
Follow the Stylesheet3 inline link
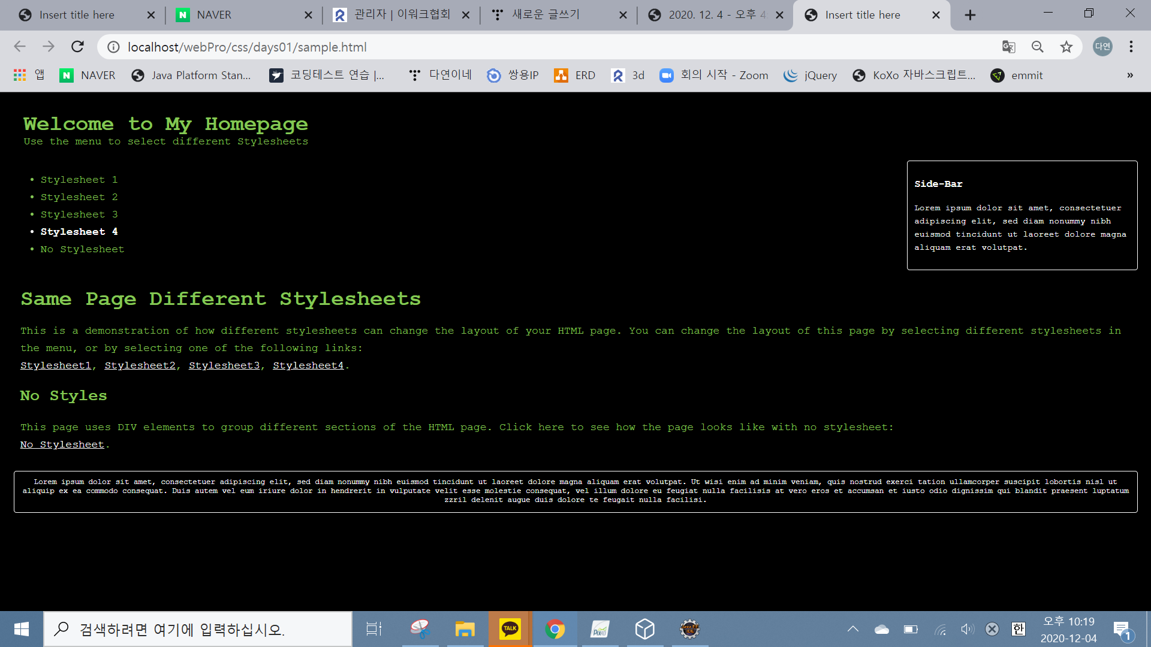tap(224, 365)
